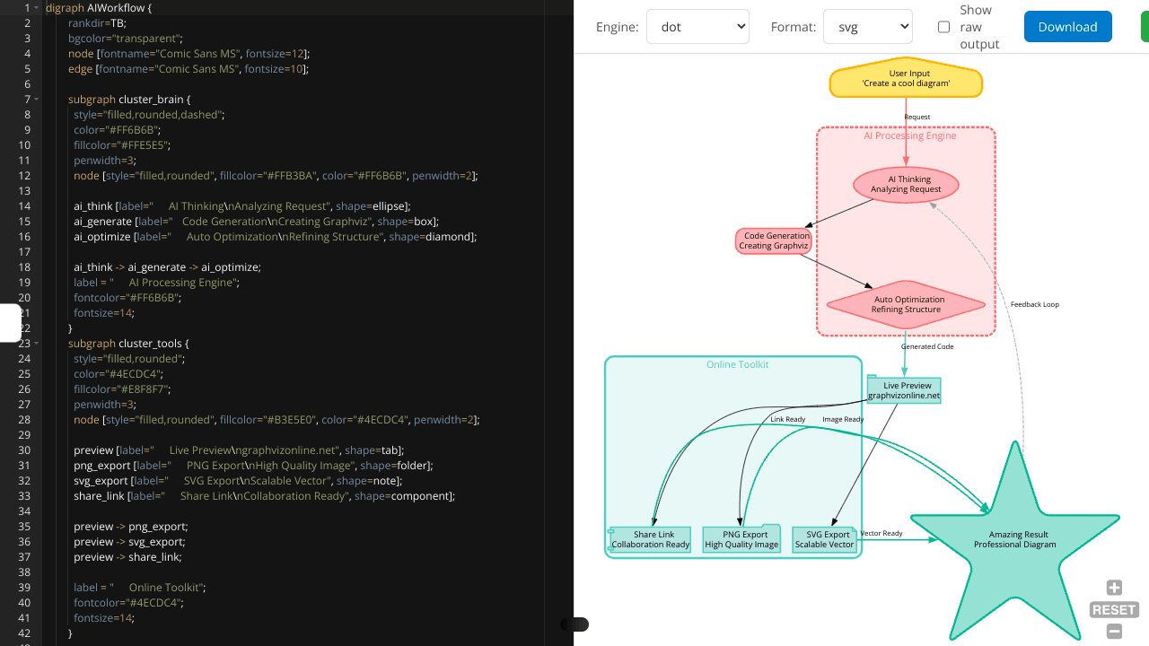Click code line 'ai_think -> ai_generate -> ai_optimize;'

(x=167, y=267)
